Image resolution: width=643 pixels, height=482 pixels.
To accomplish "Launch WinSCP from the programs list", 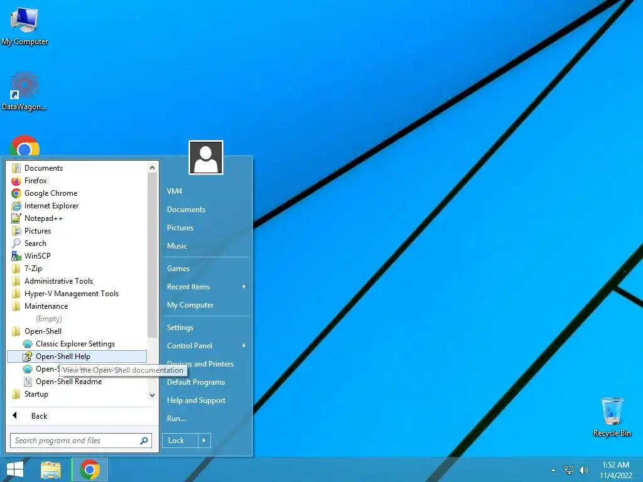I will (x=77, y=256).
